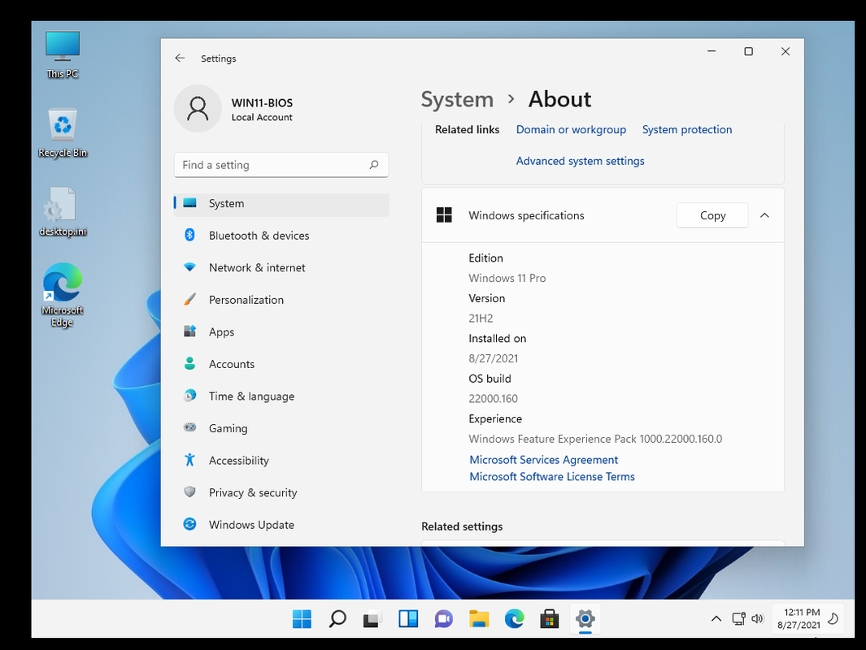Click the Network Wi-Fi icon in the sidebar
The image size is (866, 650).
(x=189, y=267)
